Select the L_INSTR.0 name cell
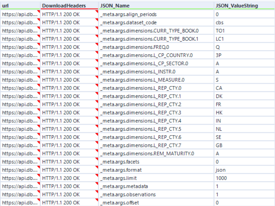 tap(156, 72)
